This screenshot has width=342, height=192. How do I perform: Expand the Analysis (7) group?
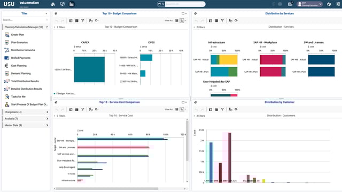pos(26,118)
